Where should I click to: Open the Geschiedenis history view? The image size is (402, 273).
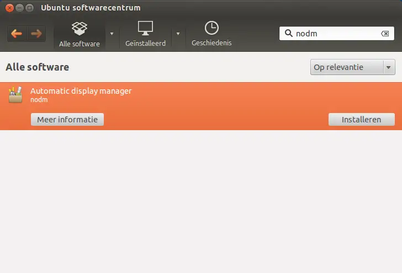211,34
